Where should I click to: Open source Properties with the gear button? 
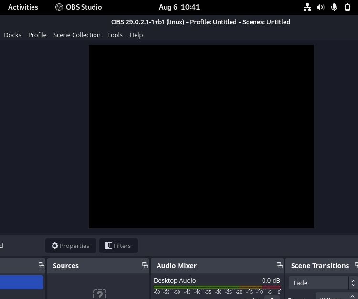pyautogui.click(x=71, y=246)
